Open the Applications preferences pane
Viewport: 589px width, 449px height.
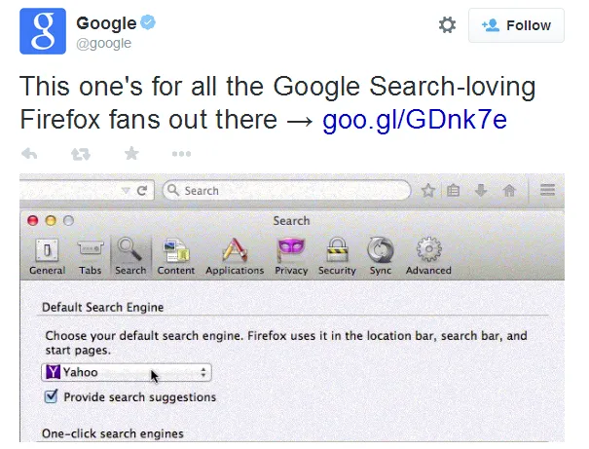(x=235, y=256)
